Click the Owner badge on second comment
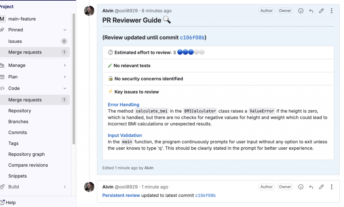This screenshot has width=344, height=207. (x=285, y=187)
